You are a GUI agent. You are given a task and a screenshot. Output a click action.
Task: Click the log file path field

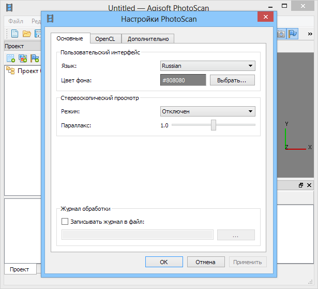coord(138,235)
